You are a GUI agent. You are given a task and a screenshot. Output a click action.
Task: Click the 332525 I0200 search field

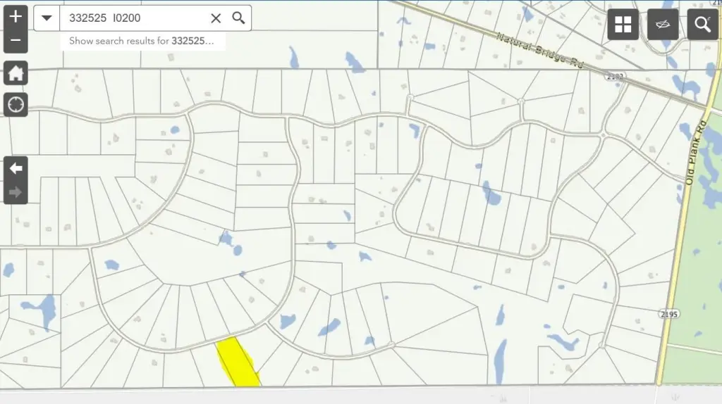(x=134, y=18)
